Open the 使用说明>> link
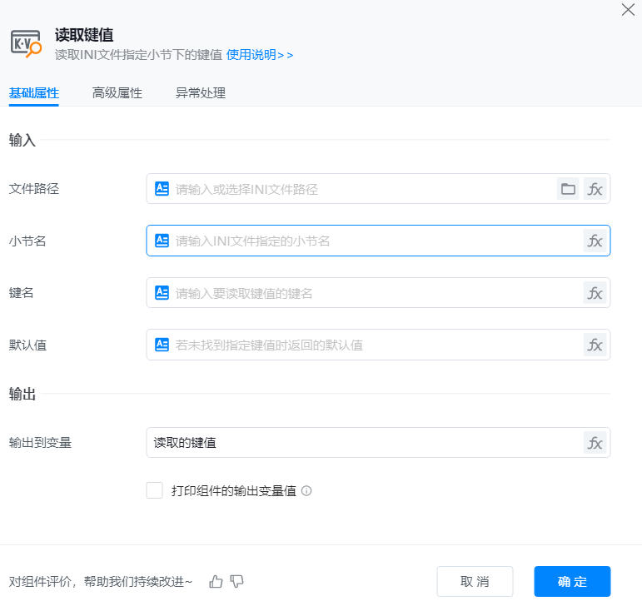 click(260, 55)
